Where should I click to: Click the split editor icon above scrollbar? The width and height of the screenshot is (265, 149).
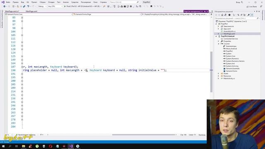click(x=211, y=14)
